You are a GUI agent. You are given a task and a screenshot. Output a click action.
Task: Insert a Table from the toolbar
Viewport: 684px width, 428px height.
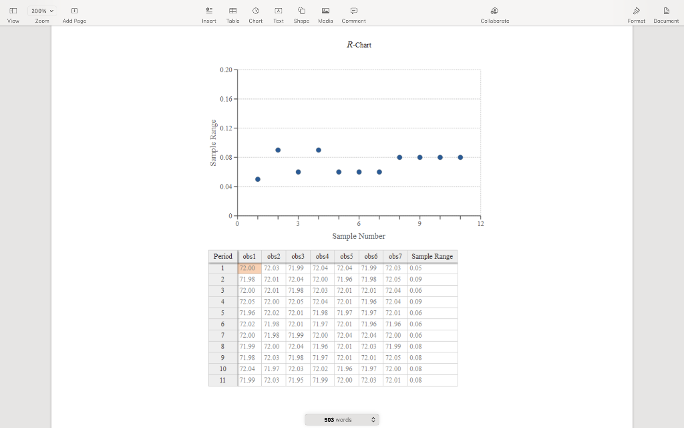point(233,11)
